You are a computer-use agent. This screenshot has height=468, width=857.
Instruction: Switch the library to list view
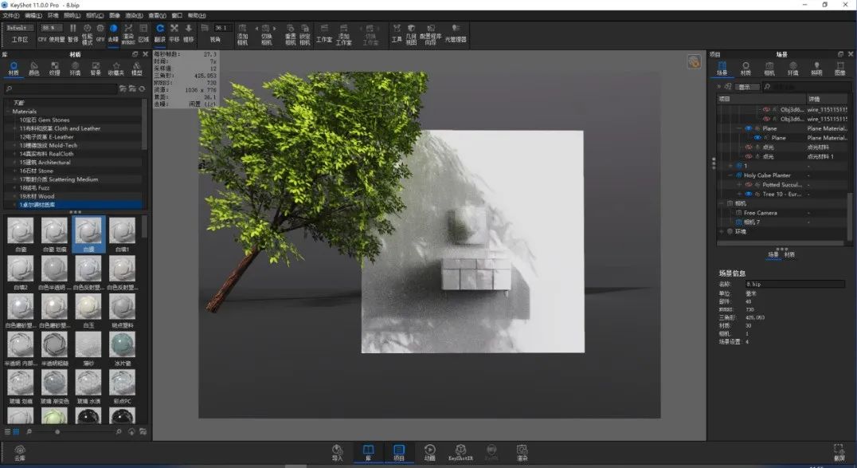pos(8,432)
